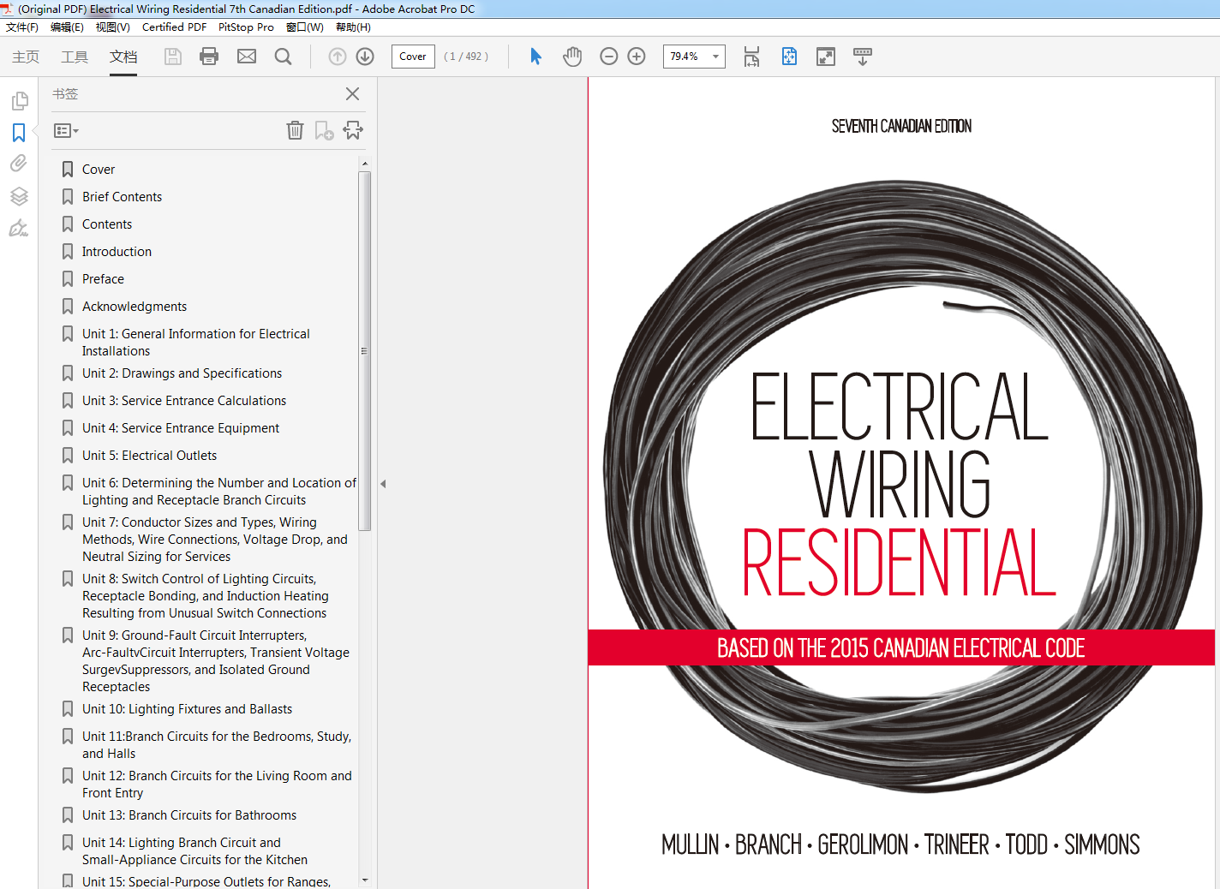
Task: Open Unit 13: Branch Circuits for Bathrooms
Action: pyautogui.click(x=189, y=815)
